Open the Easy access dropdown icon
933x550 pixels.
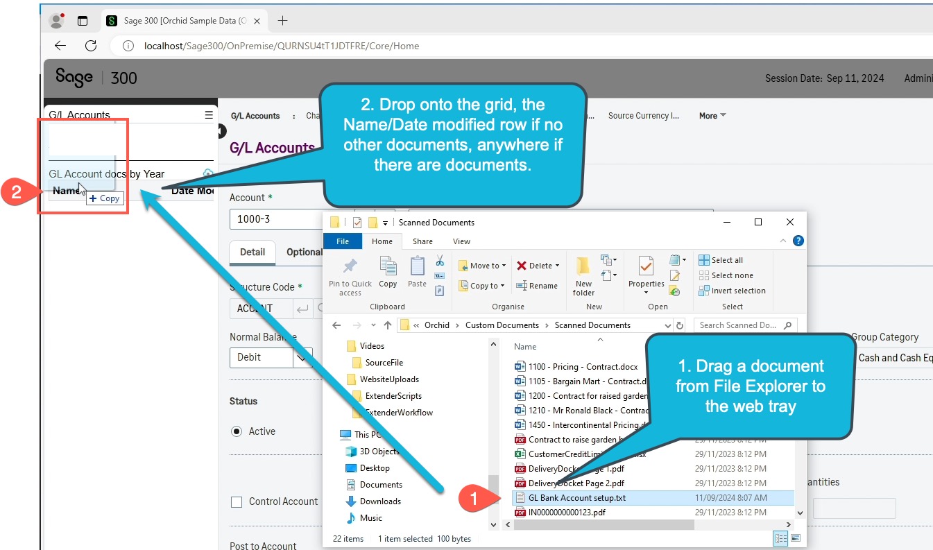[608, 275]
